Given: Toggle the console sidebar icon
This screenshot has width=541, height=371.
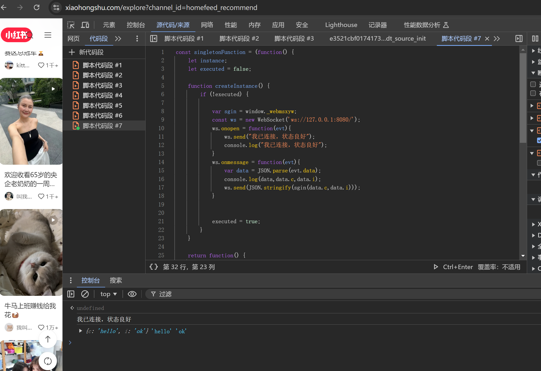Looking at the screenshot, I should click(x=71, y=294).
